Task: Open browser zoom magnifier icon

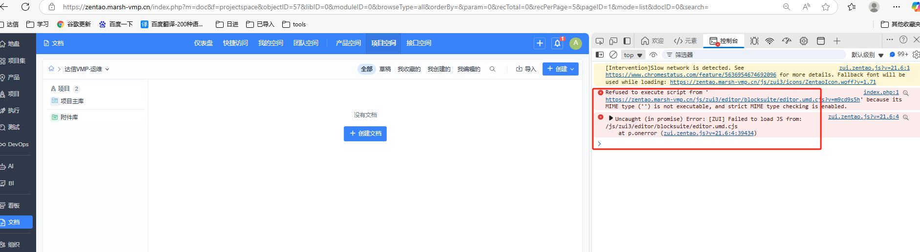Action: 787,7
